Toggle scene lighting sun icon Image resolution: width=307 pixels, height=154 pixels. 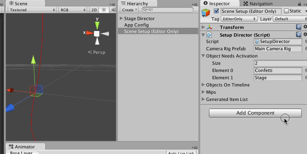(x=104, y=10)
